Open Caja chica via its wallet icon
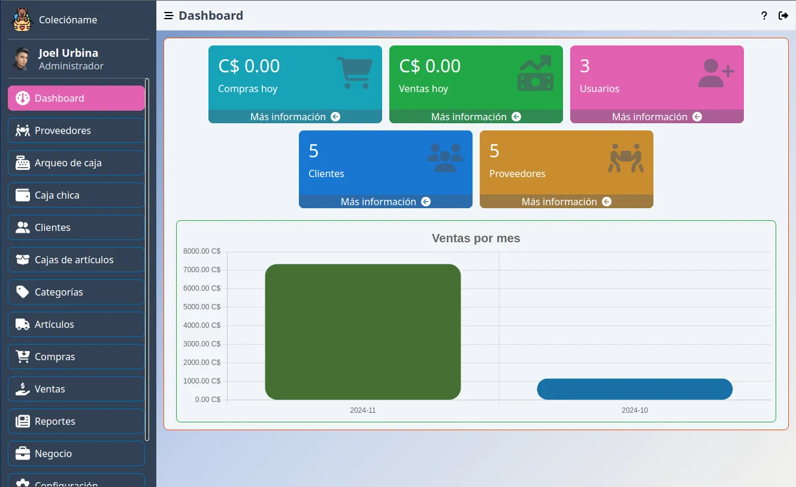796x487 pixels. (22, 194)
